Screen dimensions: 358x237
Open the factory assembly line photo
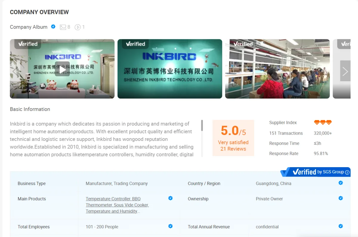277,69
